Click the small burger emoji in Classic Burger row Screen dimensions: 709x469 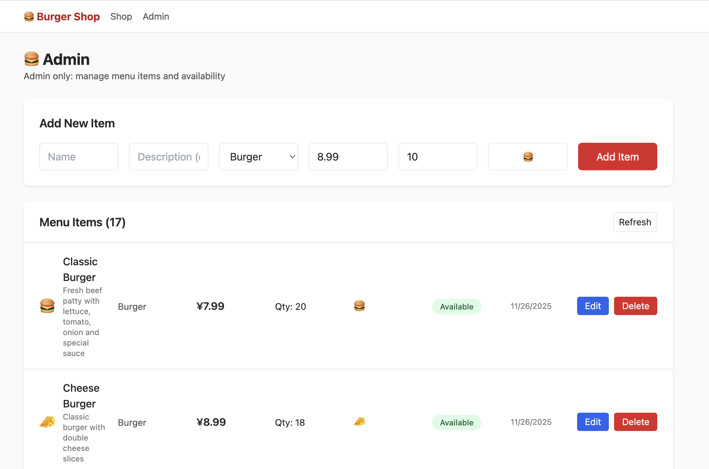pyautogui.click(x=359, y=306)
